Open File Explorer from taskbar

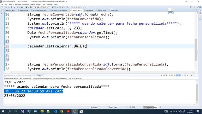(x=42, y=111)
